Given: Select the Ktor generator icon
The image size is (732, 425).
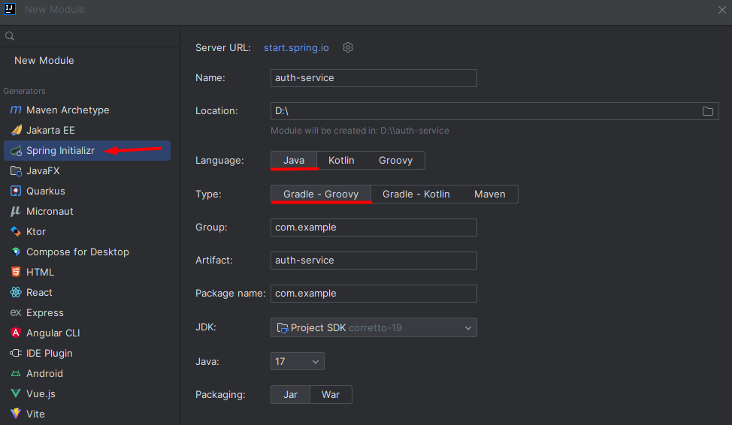Looking at the screenshot, I should pyautogui.click(x=15, y=232).
